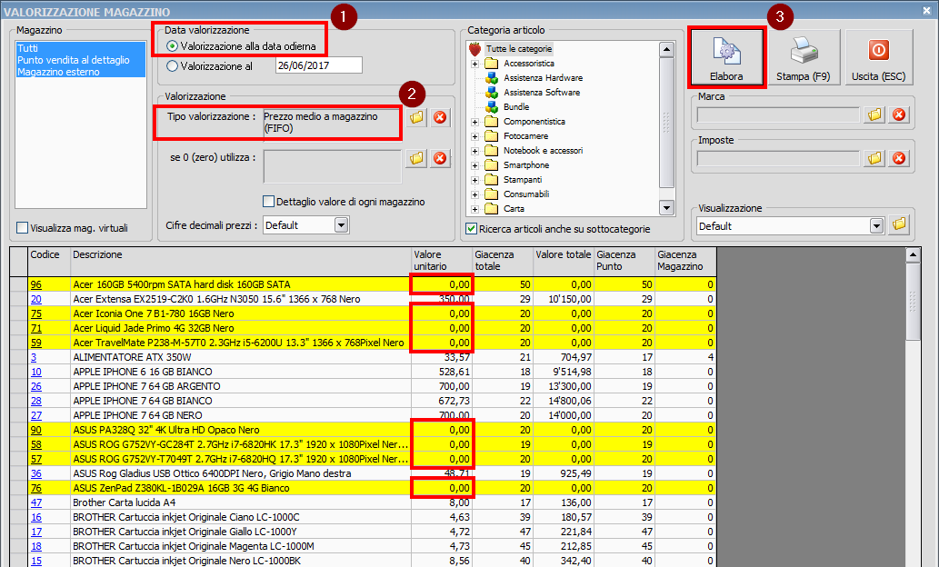The image size is (939, 567).
Task: Run the Elabora calculation button
Action: pos(726,57)
